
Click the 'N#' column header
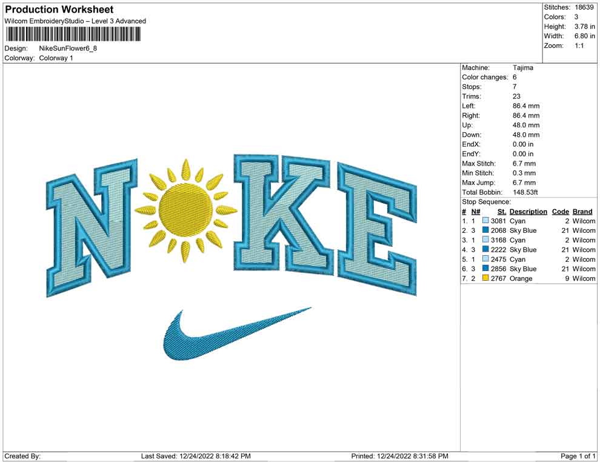[x=476, y=212]
